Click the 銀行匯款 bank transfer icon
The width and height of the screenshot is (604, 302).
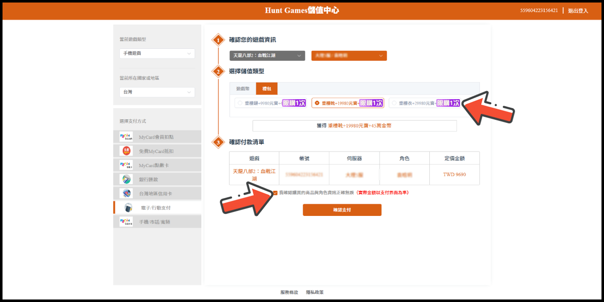coord(126,179)
